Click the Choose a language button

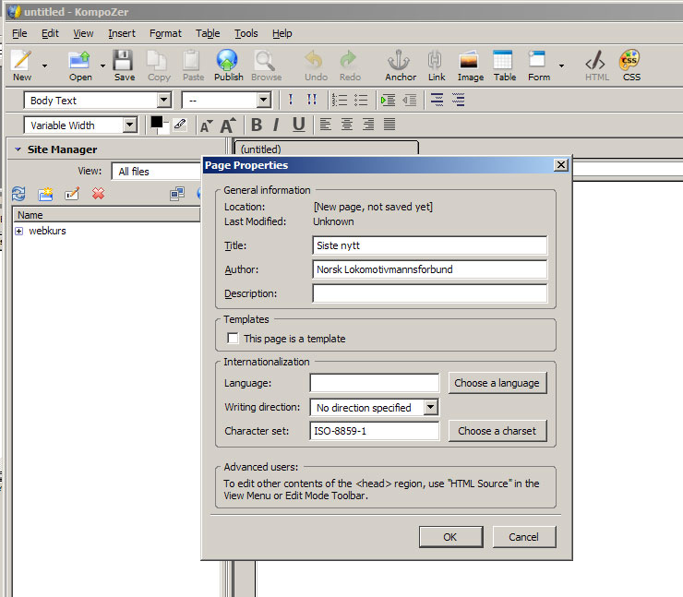pos(497,383)
